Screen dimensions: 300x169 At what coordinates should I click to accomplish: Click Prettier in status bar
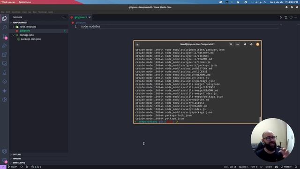(286, 167)
